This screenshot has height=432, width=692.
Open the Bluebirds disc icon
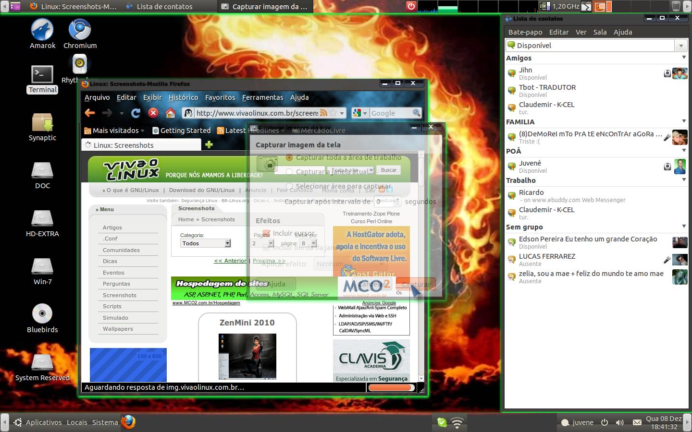click(x=42, y=318)
